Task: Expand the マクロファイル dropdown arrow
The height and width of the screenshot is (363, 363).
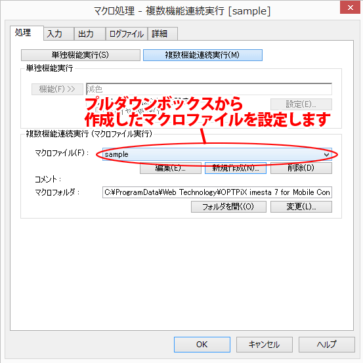Action: [x=326, y=154]
